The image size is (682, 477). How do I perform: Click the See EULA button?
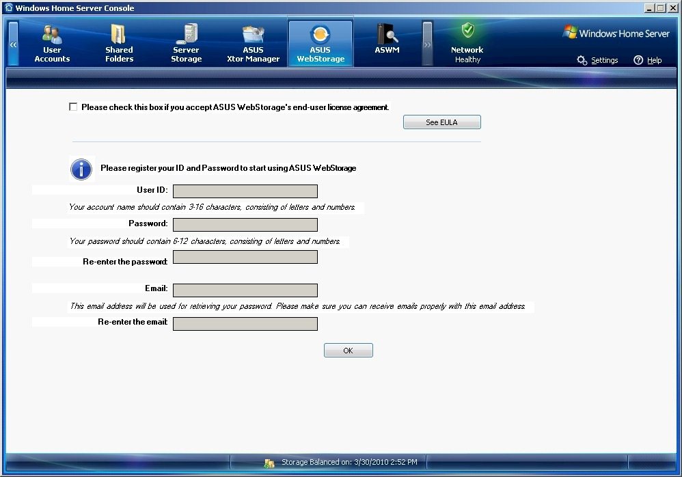[442, 122]
